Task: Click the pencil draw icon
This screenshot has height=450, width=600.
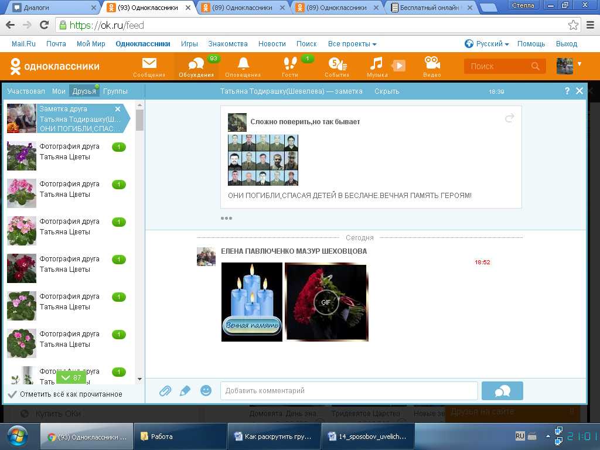Action: (185, 391)
